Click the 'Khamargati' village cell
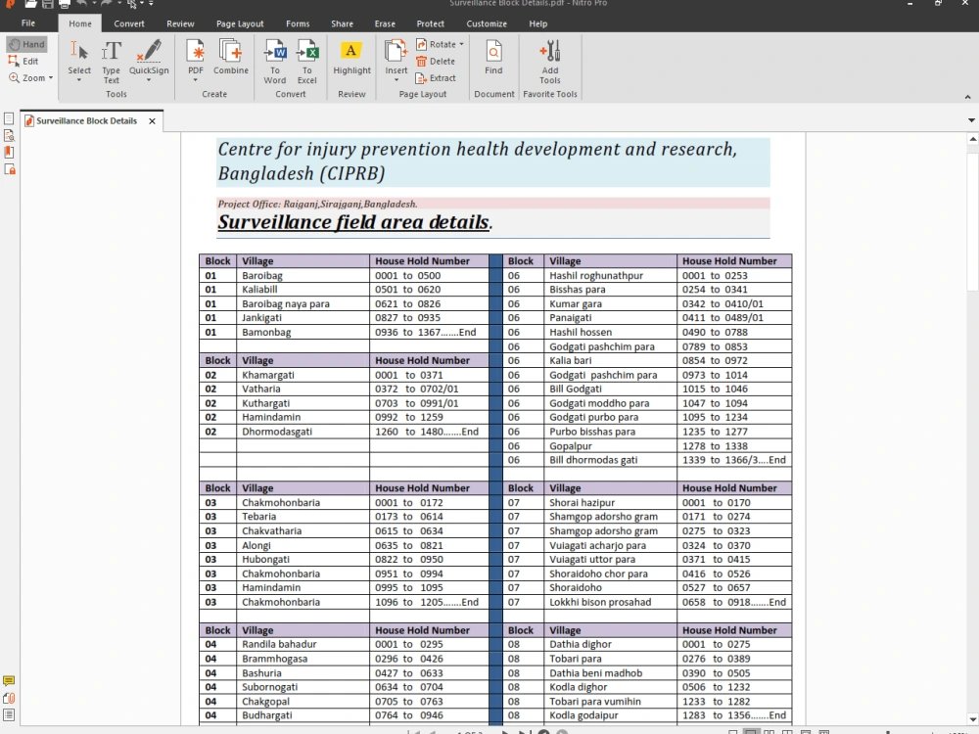The width and height of the screenshot is (979, 734). pyautogui.click(x=303, y=375)
